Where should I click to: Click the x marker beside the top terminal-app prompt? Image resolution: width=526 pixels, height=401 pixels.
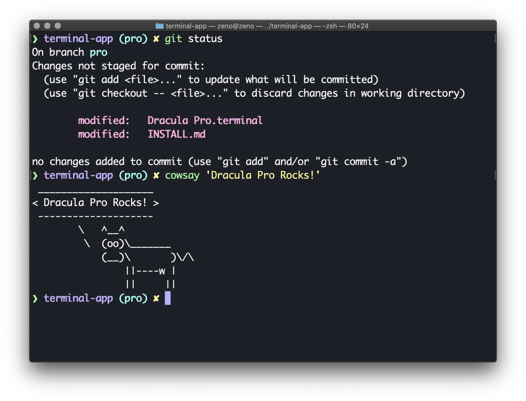click(x=156, y=38)
